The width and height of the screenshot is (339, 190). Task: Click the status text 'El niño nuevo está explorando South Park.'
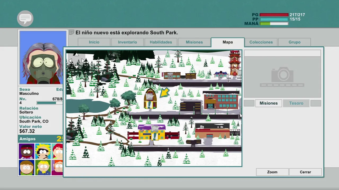[x=127, y=33]
